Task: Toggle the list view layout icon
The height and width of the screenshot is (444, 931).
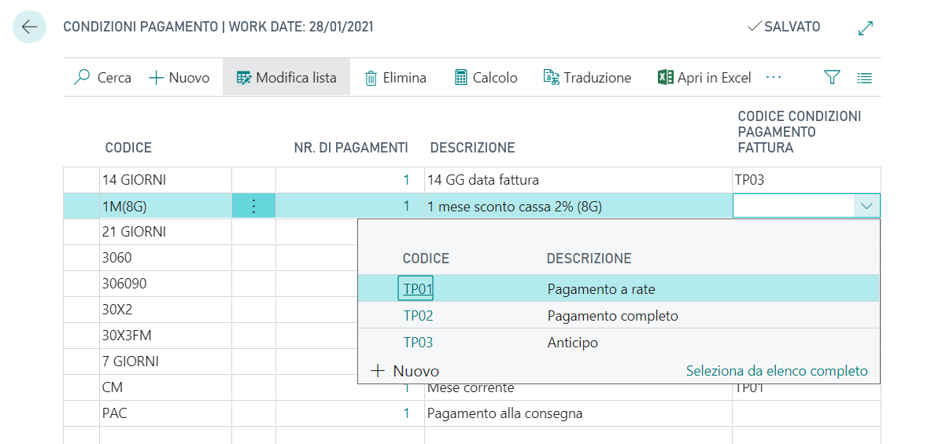Action: (865, 77)
